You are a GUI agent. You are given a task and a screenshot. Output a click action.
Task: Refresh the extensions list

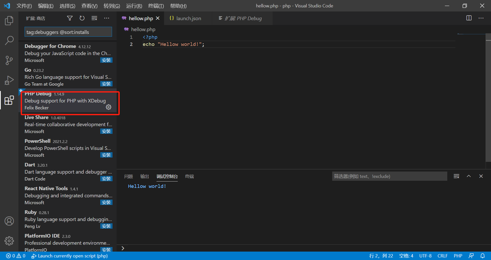82,18
